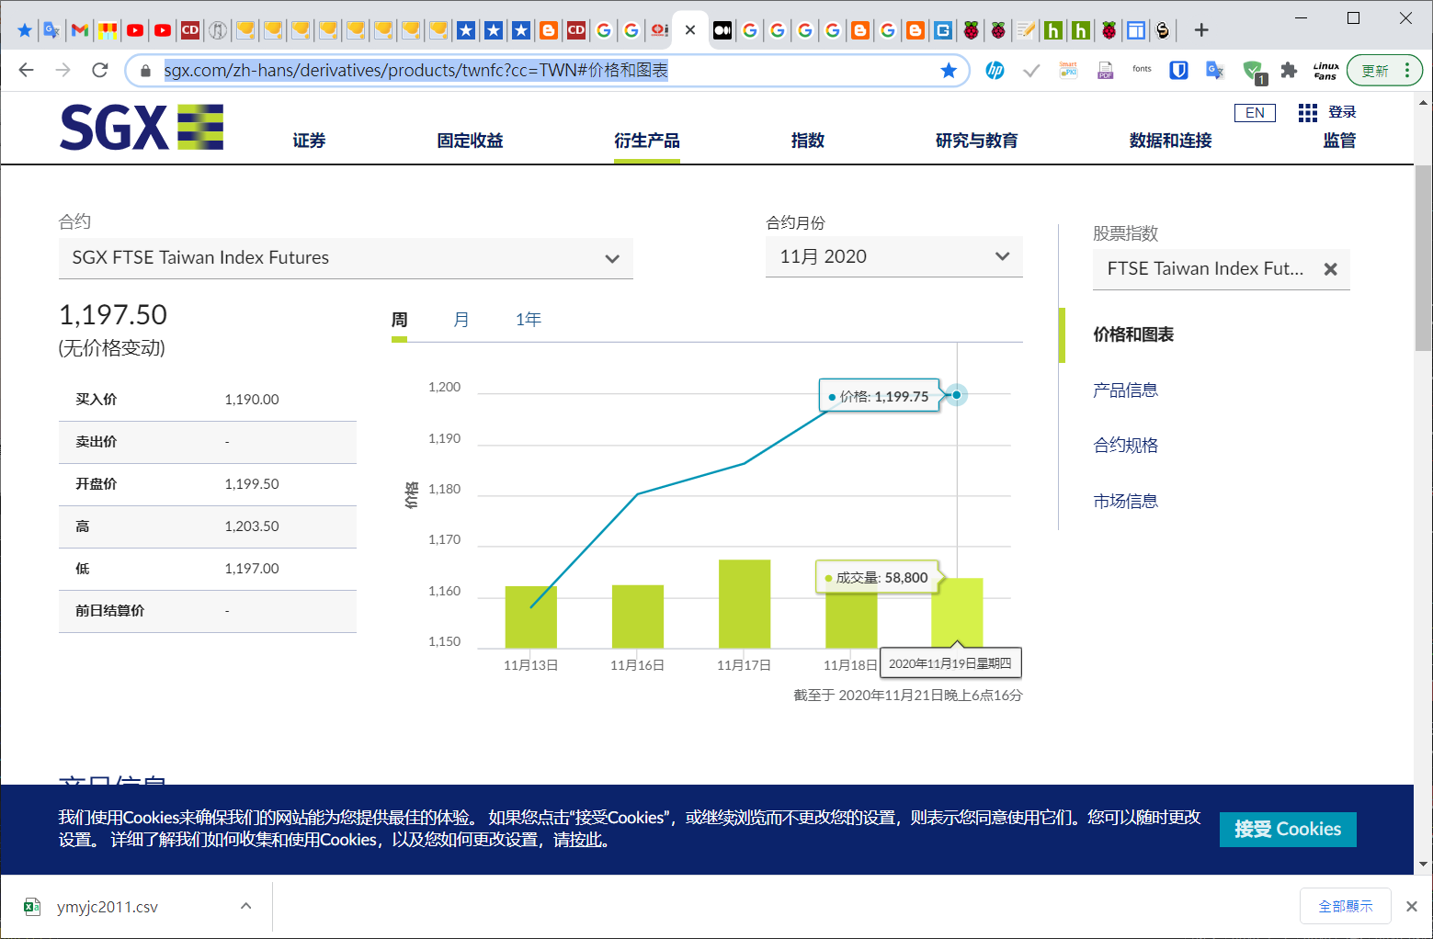Open the Smart PKI extension
Screen dimensions: 1433x939
[1068, 70]
